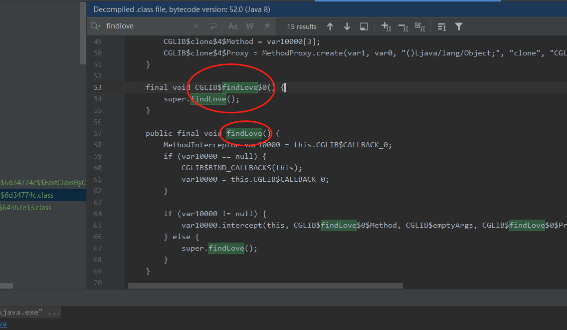This screenshot has width=567, height=330.
Task: Open search results in Find window icon
Action: (x=442, y=26)
